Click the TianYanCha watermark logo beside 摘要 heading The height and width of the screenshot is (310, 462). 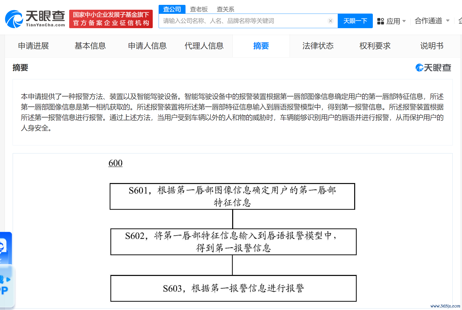coord(433,68)
